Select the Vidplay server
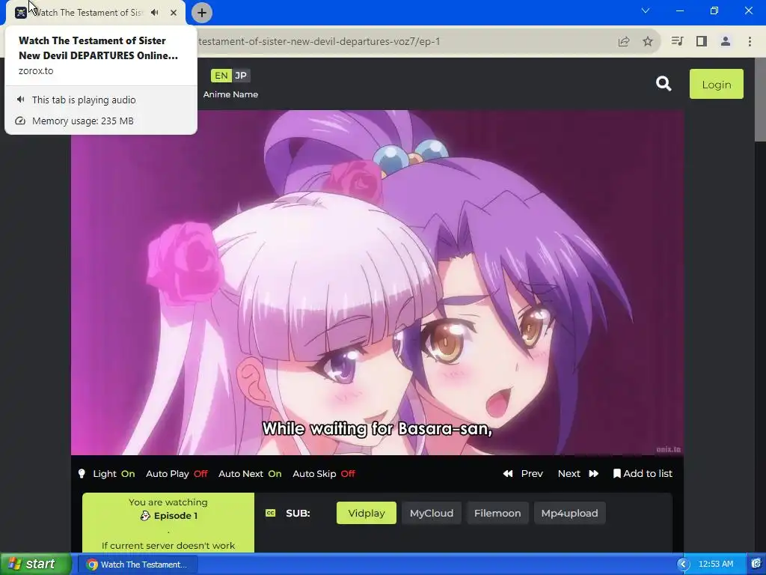The image size is (766, 575). 367,513
